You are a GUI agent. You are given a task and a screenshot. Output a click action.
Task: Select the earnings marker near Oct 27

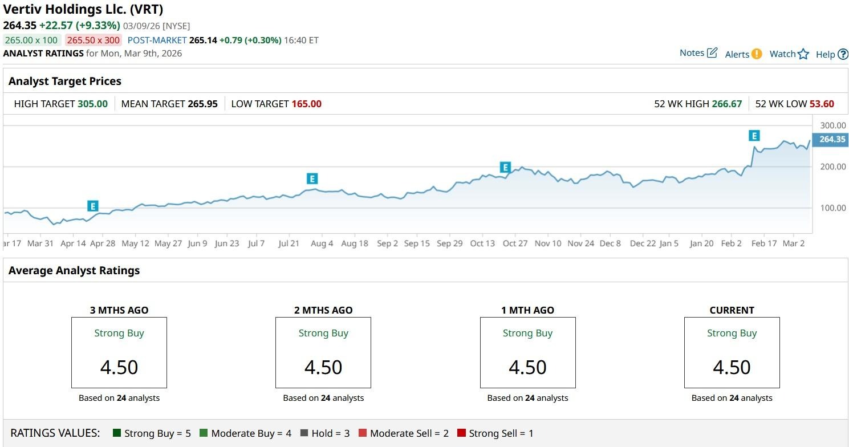point(505,167)
